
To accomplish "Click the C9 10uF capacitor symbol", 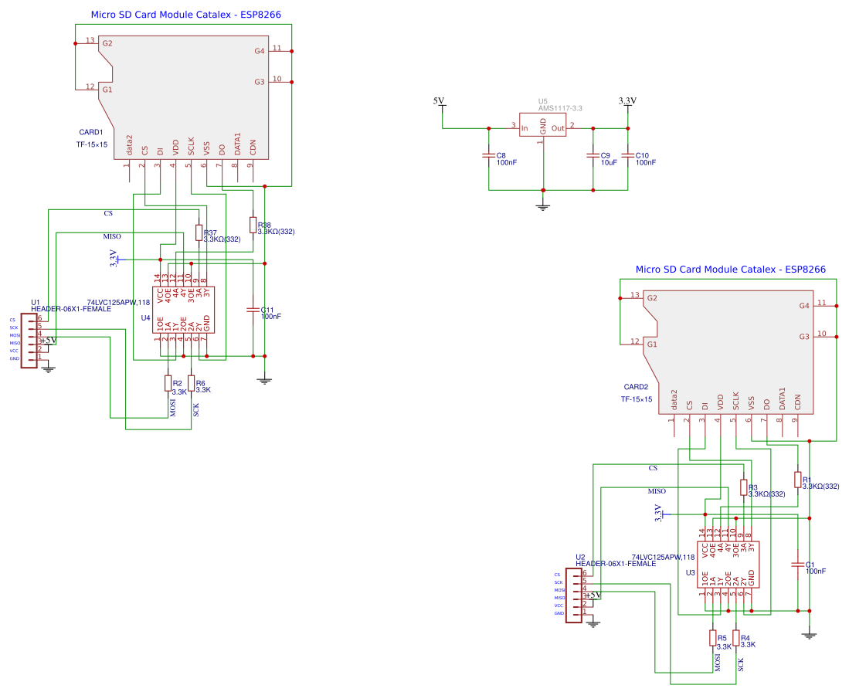I will point(593,156).
